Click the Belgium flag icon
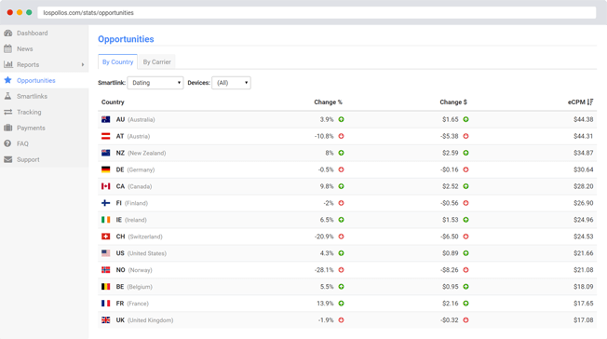Image resolution: width=607 pixels, height=339 pixels. click(106, 286)
